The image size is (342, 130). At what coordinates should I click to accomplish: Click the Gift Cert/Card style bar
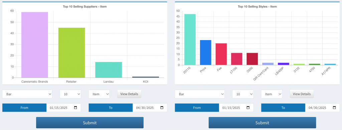click(x=268, y=64)
